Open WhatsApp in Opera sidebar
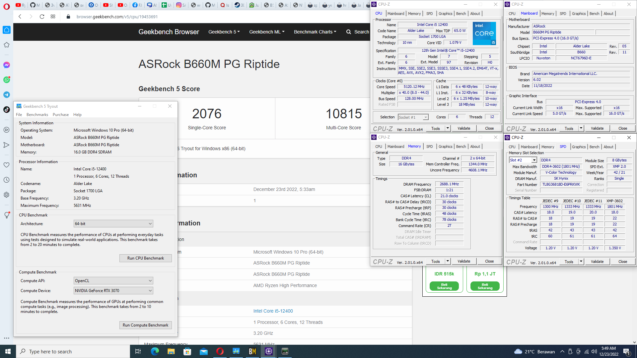The image size is (637, 358). click(x=7, y=80)
